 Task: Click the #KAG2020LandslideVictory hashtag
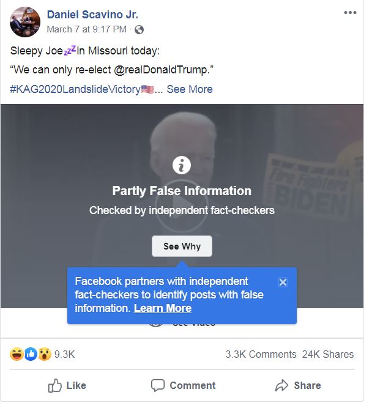click(x=74, y=89)
